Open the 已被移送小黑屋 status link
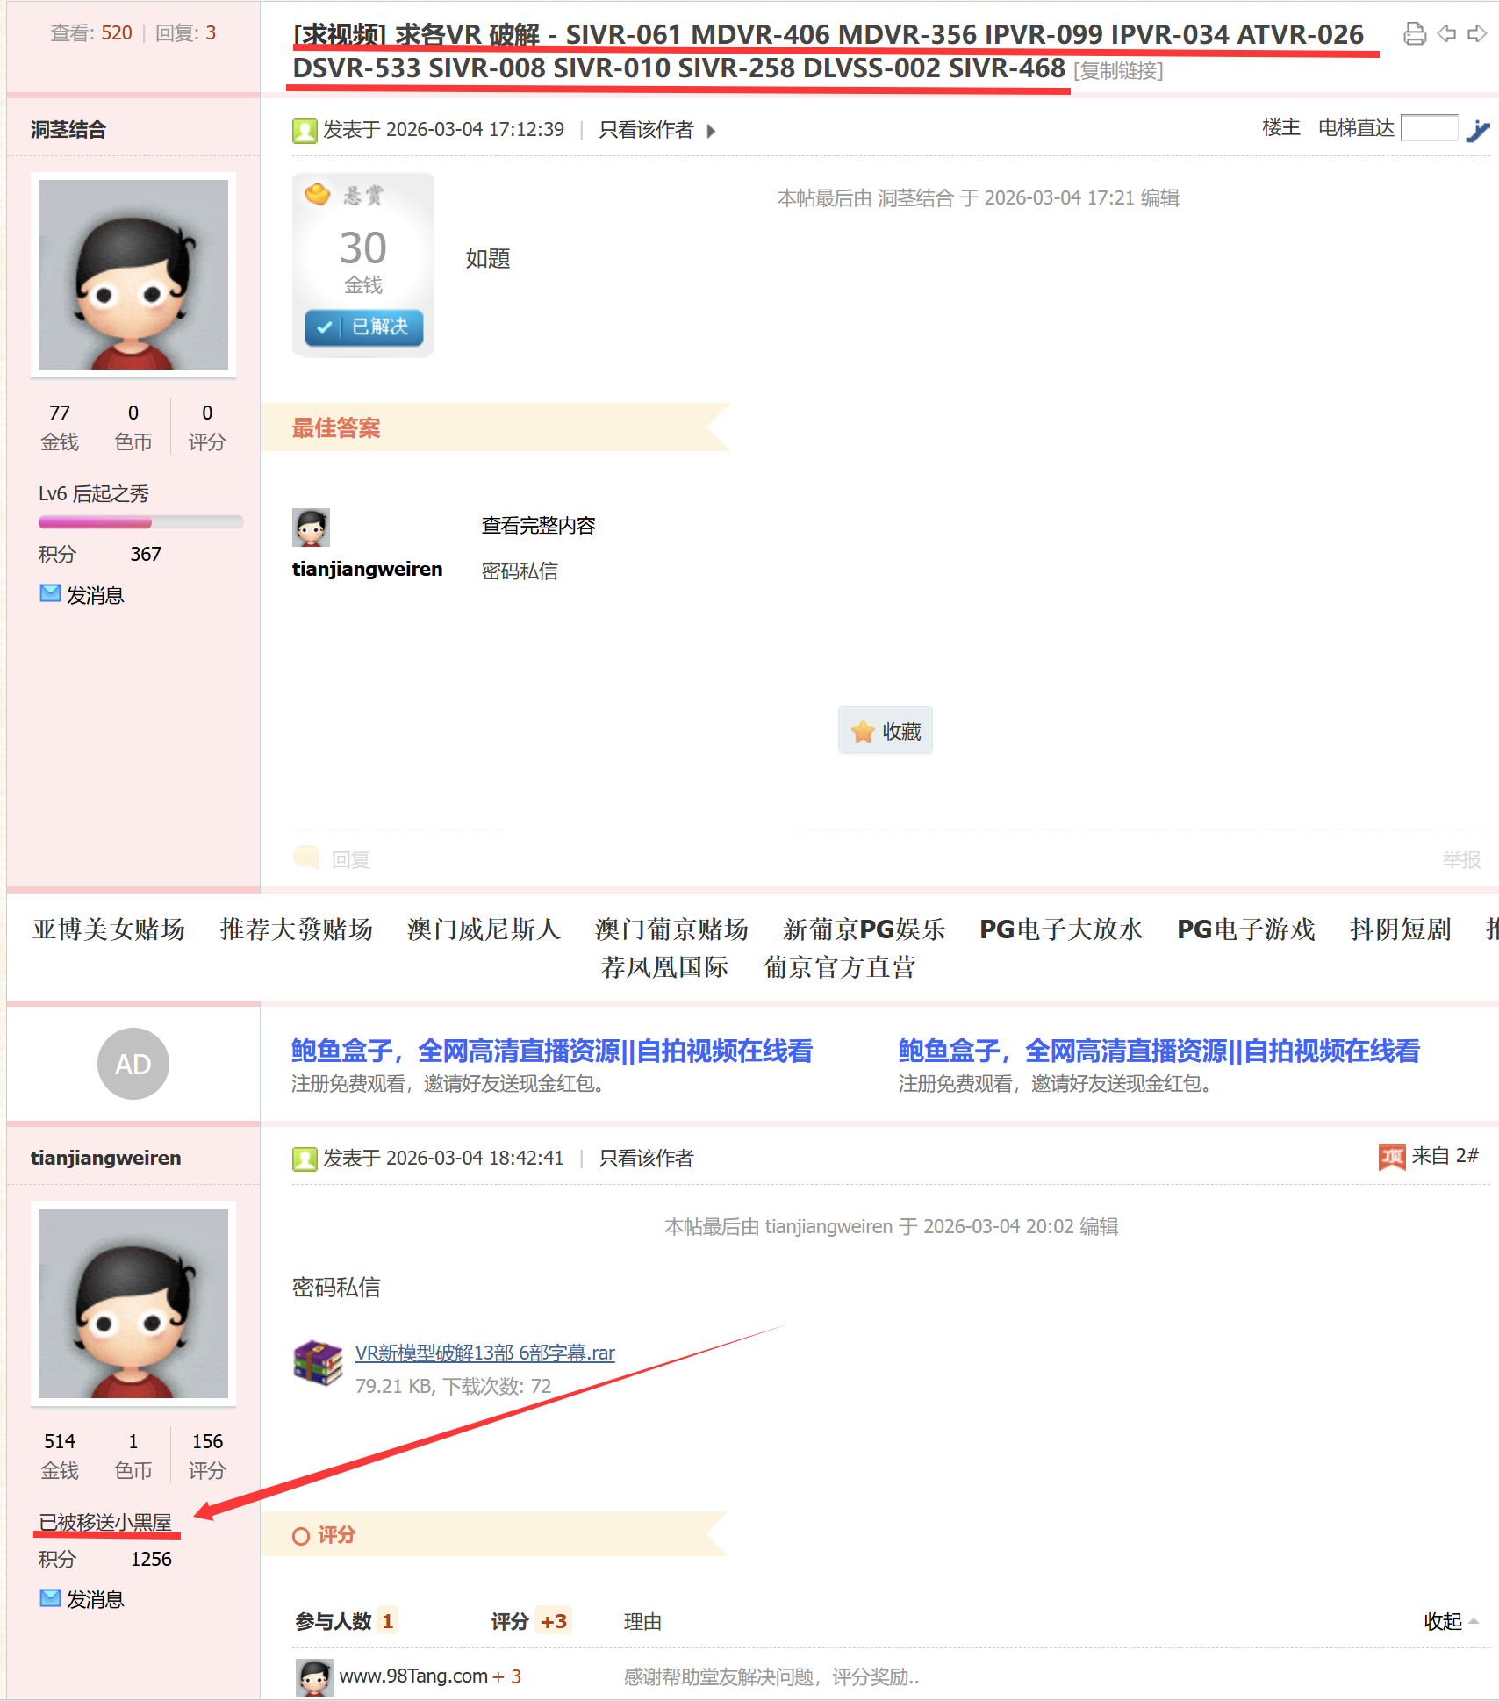1499x1701 pixels. pos(105,1523)
